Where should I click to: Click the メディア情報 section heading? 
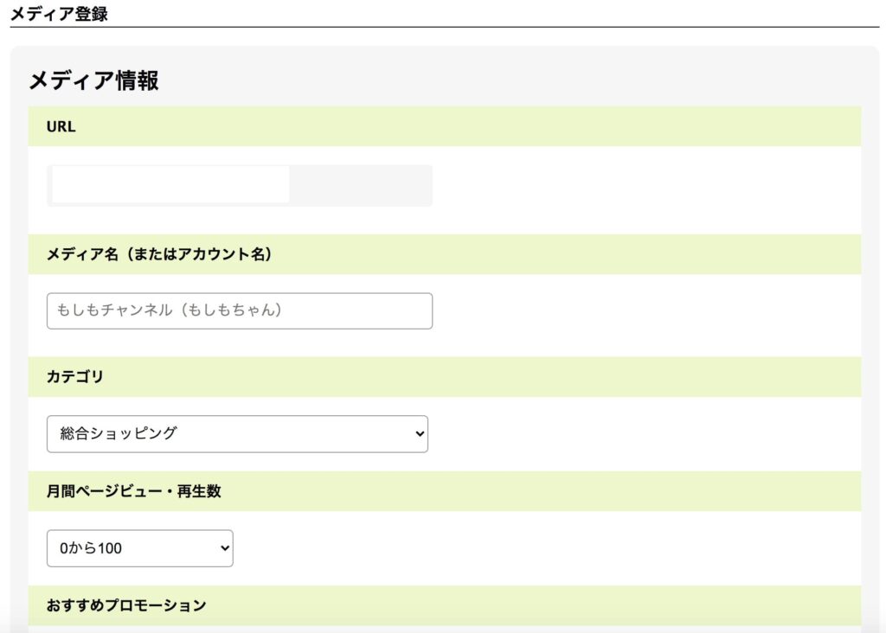click(x=93, y=80)
